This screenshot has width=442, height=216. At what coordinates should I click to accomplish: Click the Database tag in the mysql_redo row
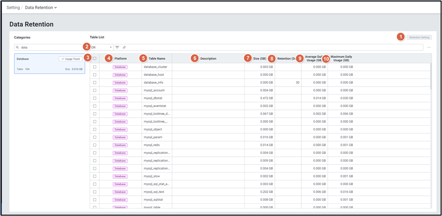click(120, 145)
